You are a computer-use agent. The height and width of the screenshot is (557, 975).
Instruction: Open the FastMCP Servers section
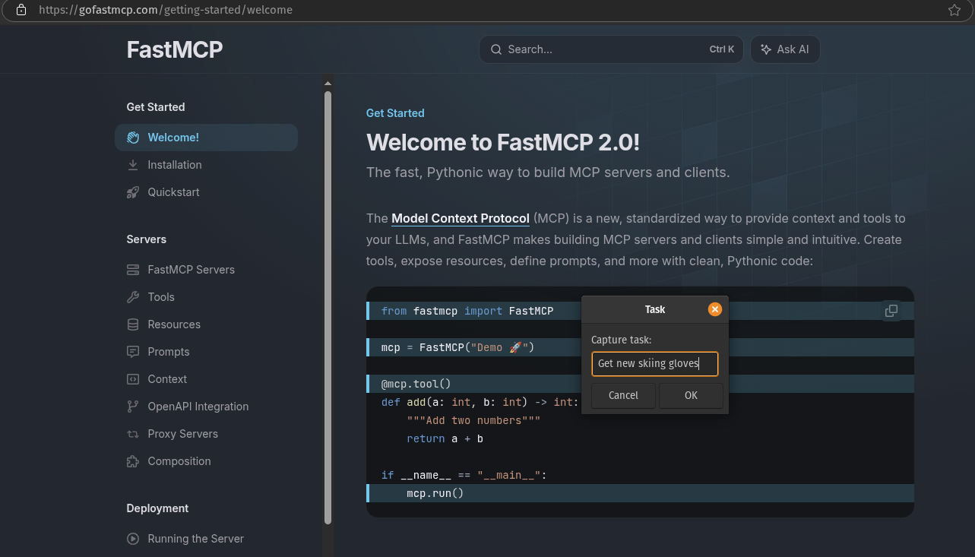(x=206, y=270)
